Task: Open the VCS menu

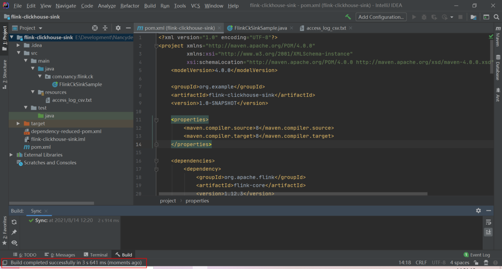Action: [195, 6]
